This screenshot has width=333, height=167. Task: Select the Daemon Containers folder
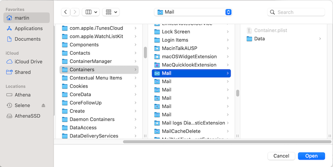coord(99,119)
